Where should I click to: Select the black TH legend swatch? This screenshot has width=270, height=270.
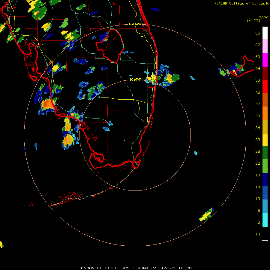tap(265, 233)
